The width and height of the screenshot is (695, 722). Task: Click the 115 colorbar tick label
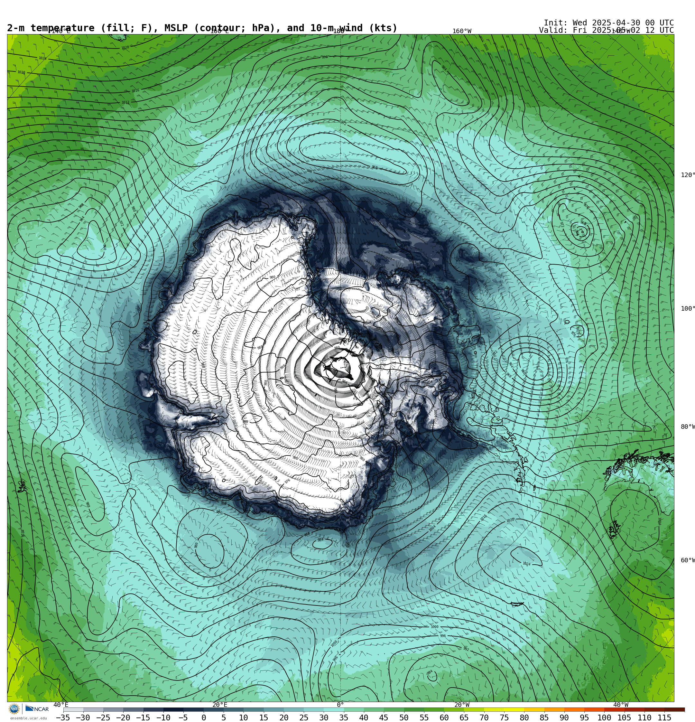pos(664,717)
